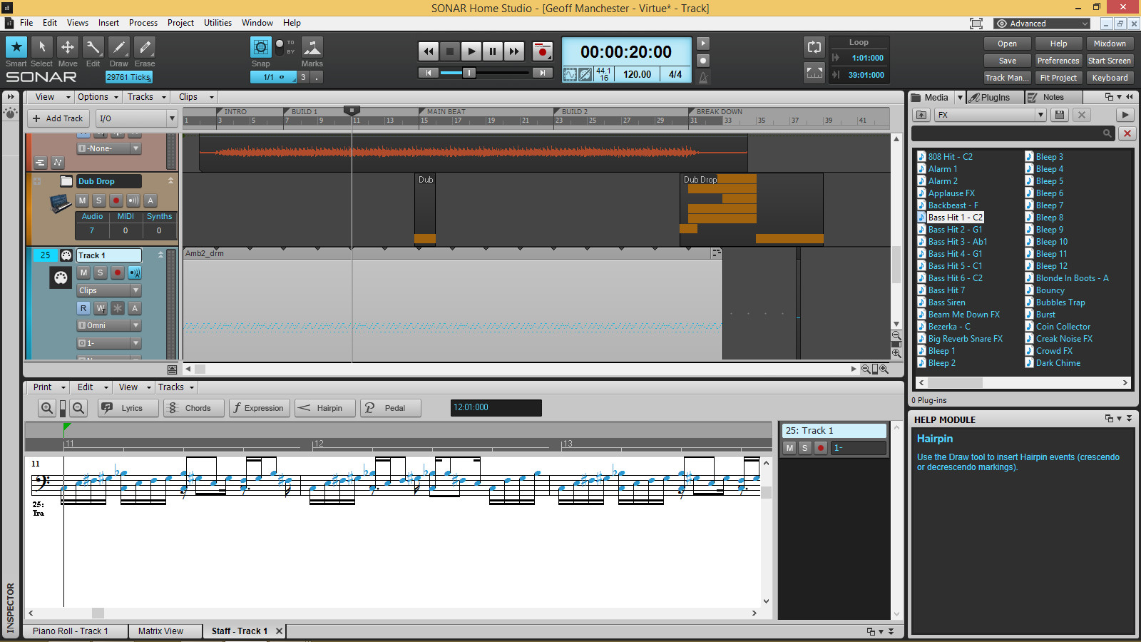Solo Track 1
The width and height of the screenshot is (1141, 642).
[100, 272]
